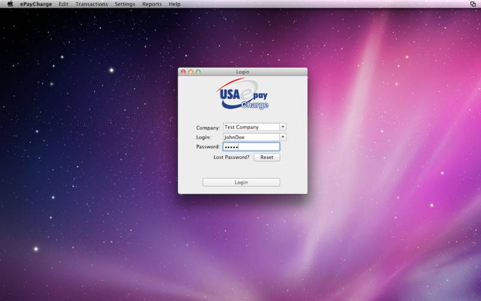
Task: Focus the Password input field
Action: click(251, 147)
